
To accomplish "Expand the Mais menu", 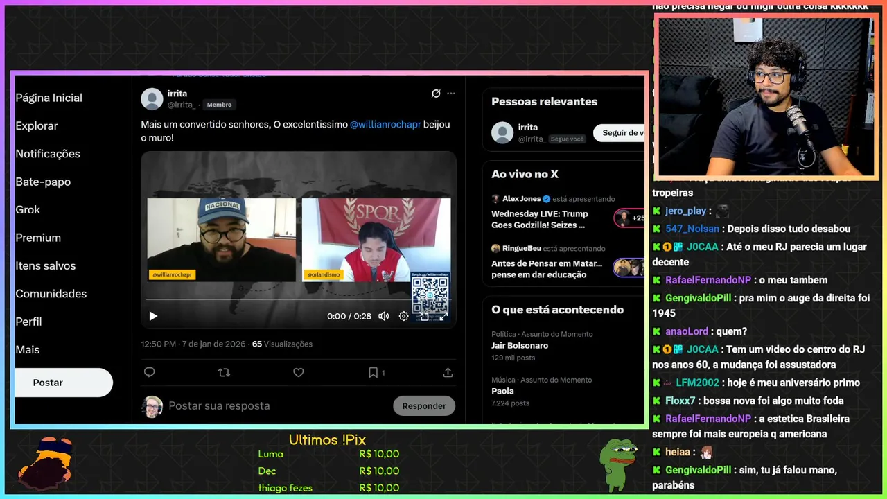I will 28,350.
